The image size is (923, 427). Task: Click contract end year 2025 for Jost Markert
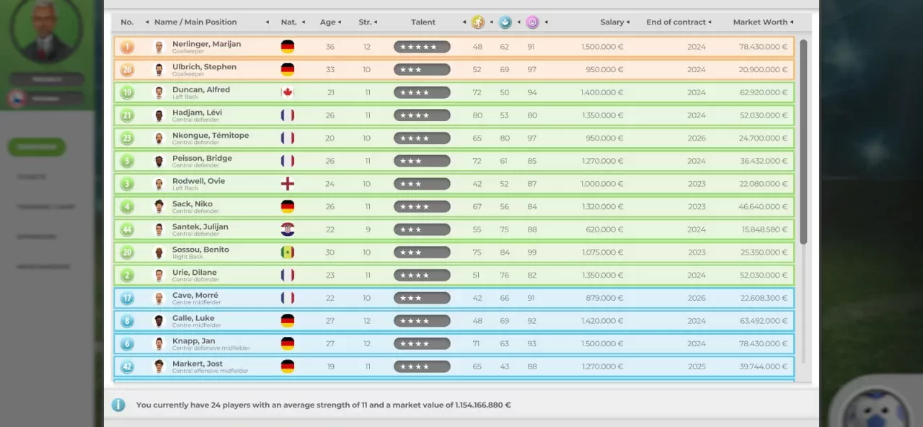(697, 366)
